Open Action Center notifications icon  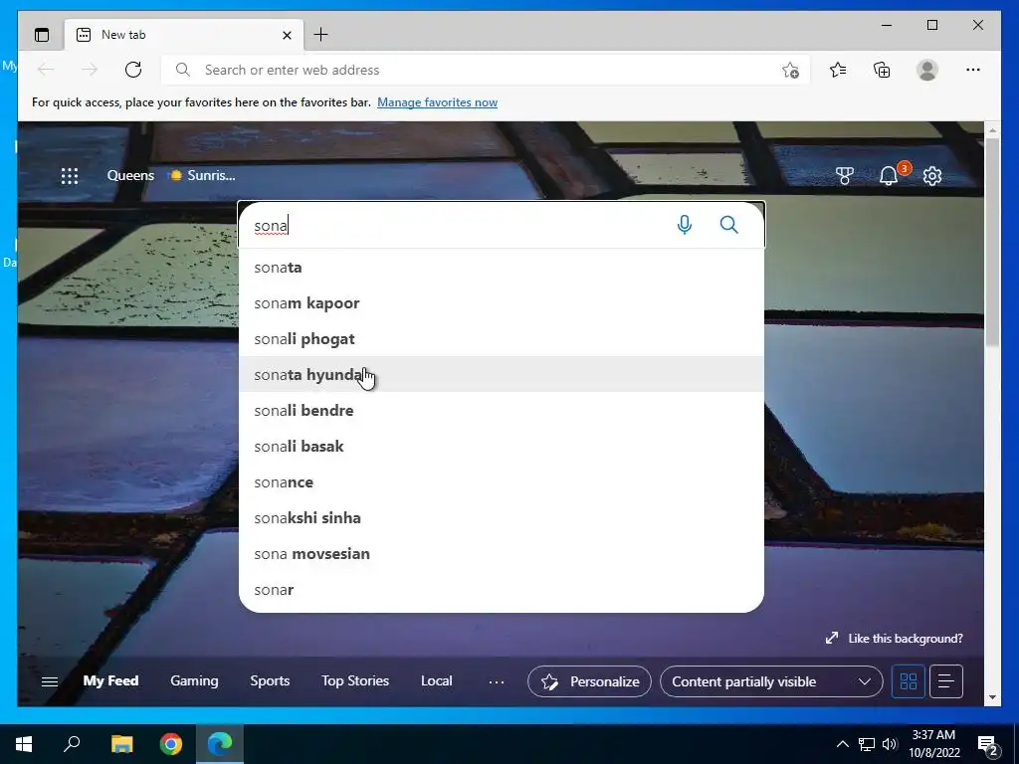[988, 744]
